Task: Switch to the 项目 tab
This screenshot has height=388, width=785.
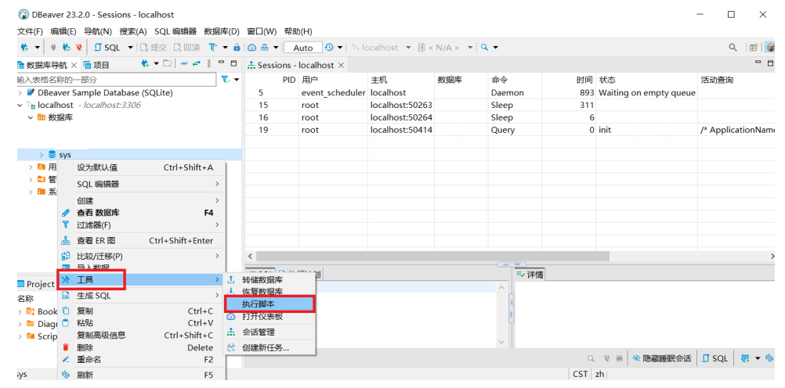Action: 96,65
